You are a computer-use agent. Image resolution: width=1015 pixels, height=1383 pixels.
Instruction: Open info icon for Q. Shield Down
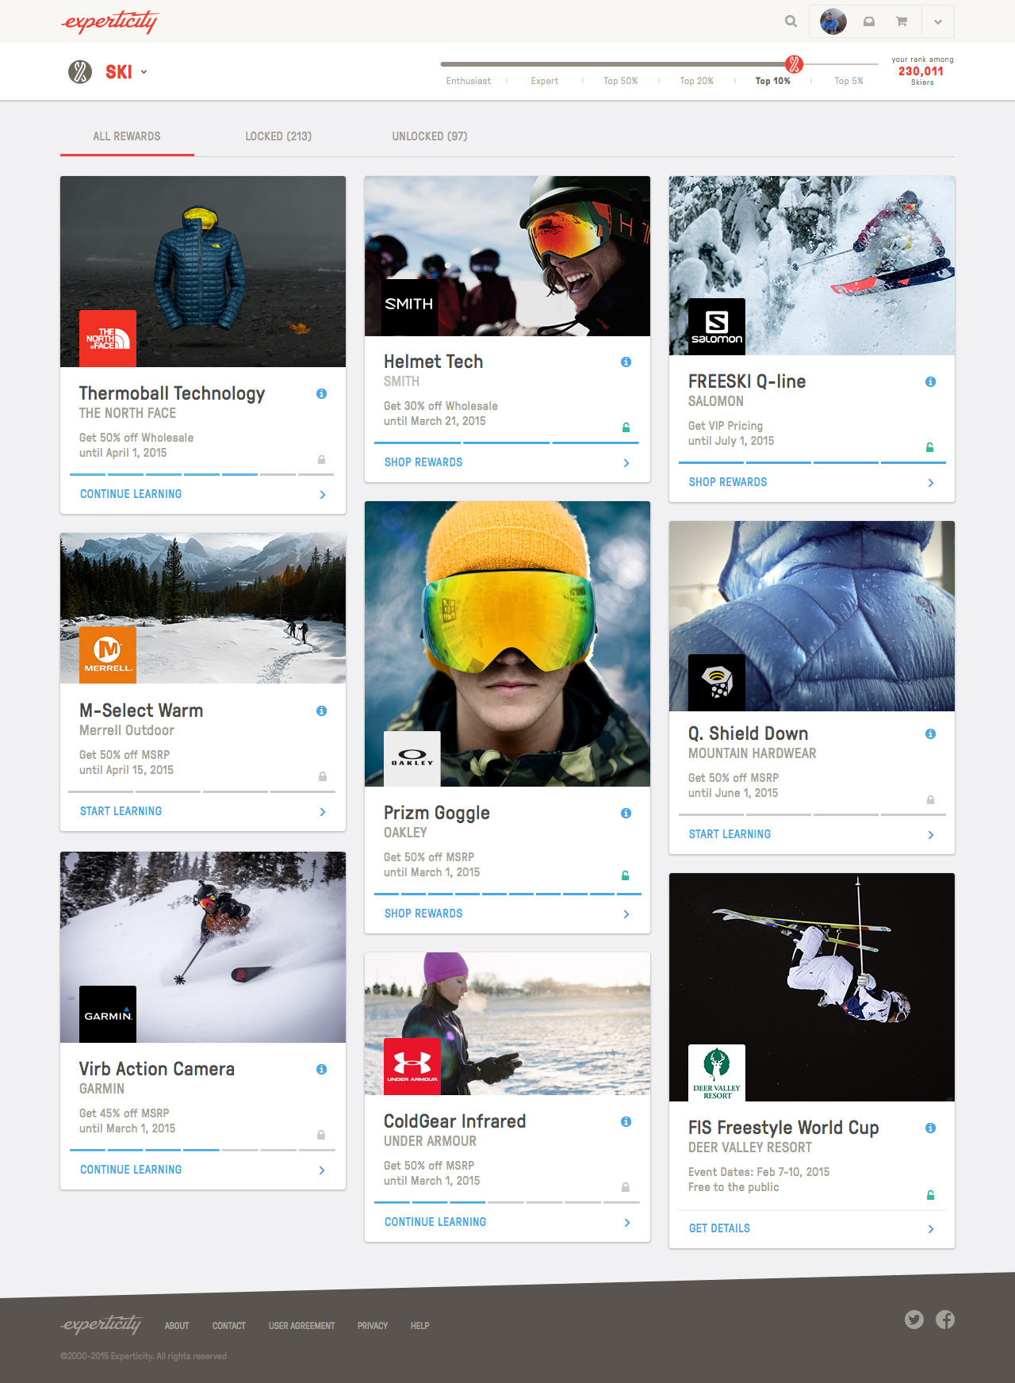click(930, 734)
